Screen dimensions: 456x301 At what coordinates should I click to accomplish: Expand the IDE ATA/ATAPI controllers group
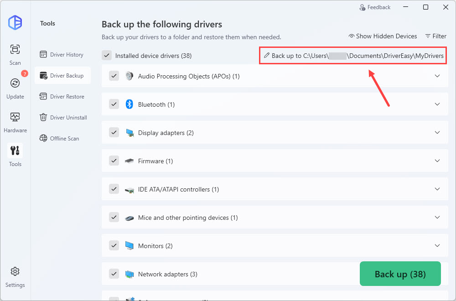pyautogui.click(x=437, y=189)
